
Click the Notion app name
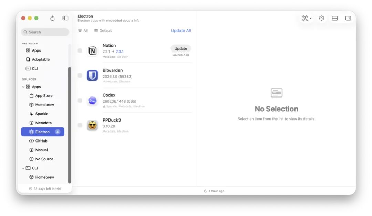coord(109,45)
